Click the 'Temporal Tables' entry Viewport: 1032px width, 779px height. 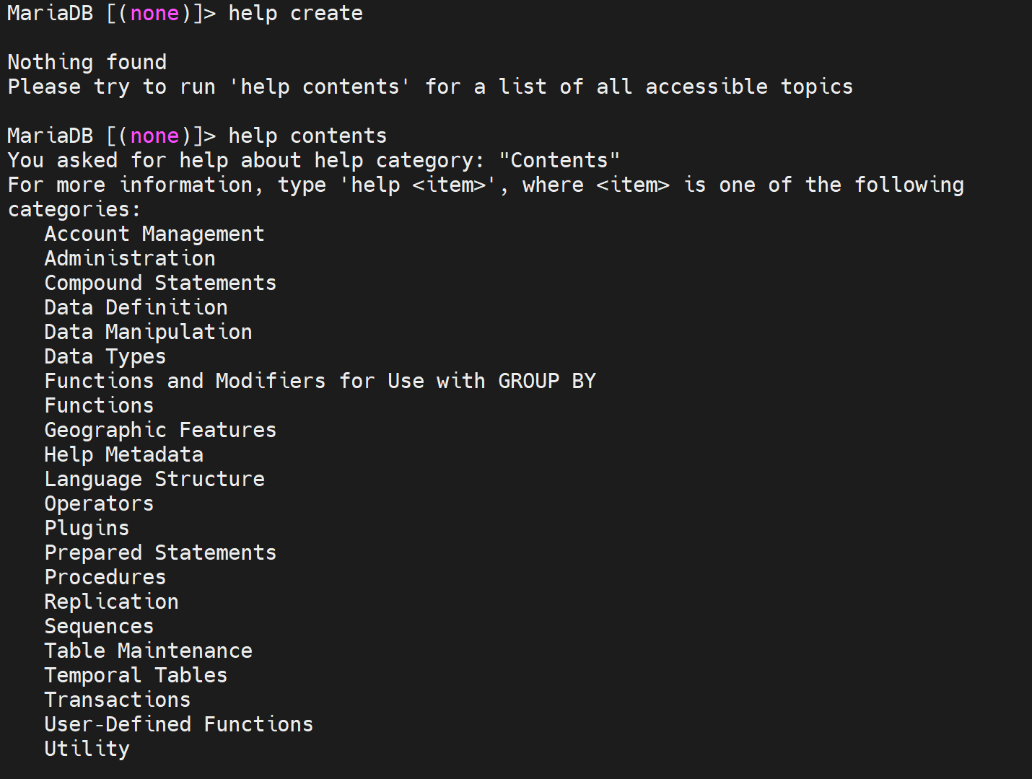click(x=136, y=675)
